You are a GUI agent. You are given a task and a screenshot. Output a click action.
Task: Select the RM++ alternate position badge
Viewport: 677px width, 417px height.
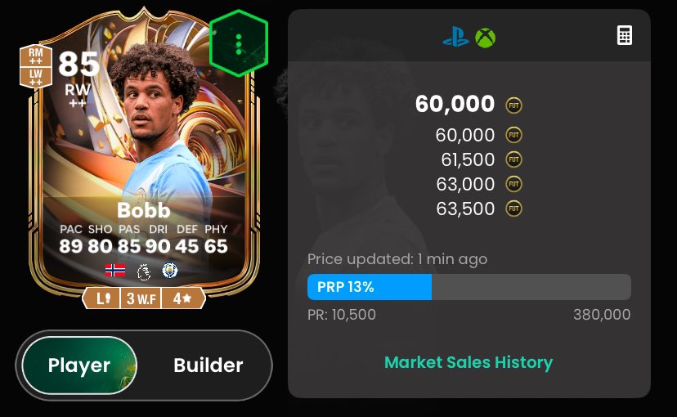(x=36, y=56)
